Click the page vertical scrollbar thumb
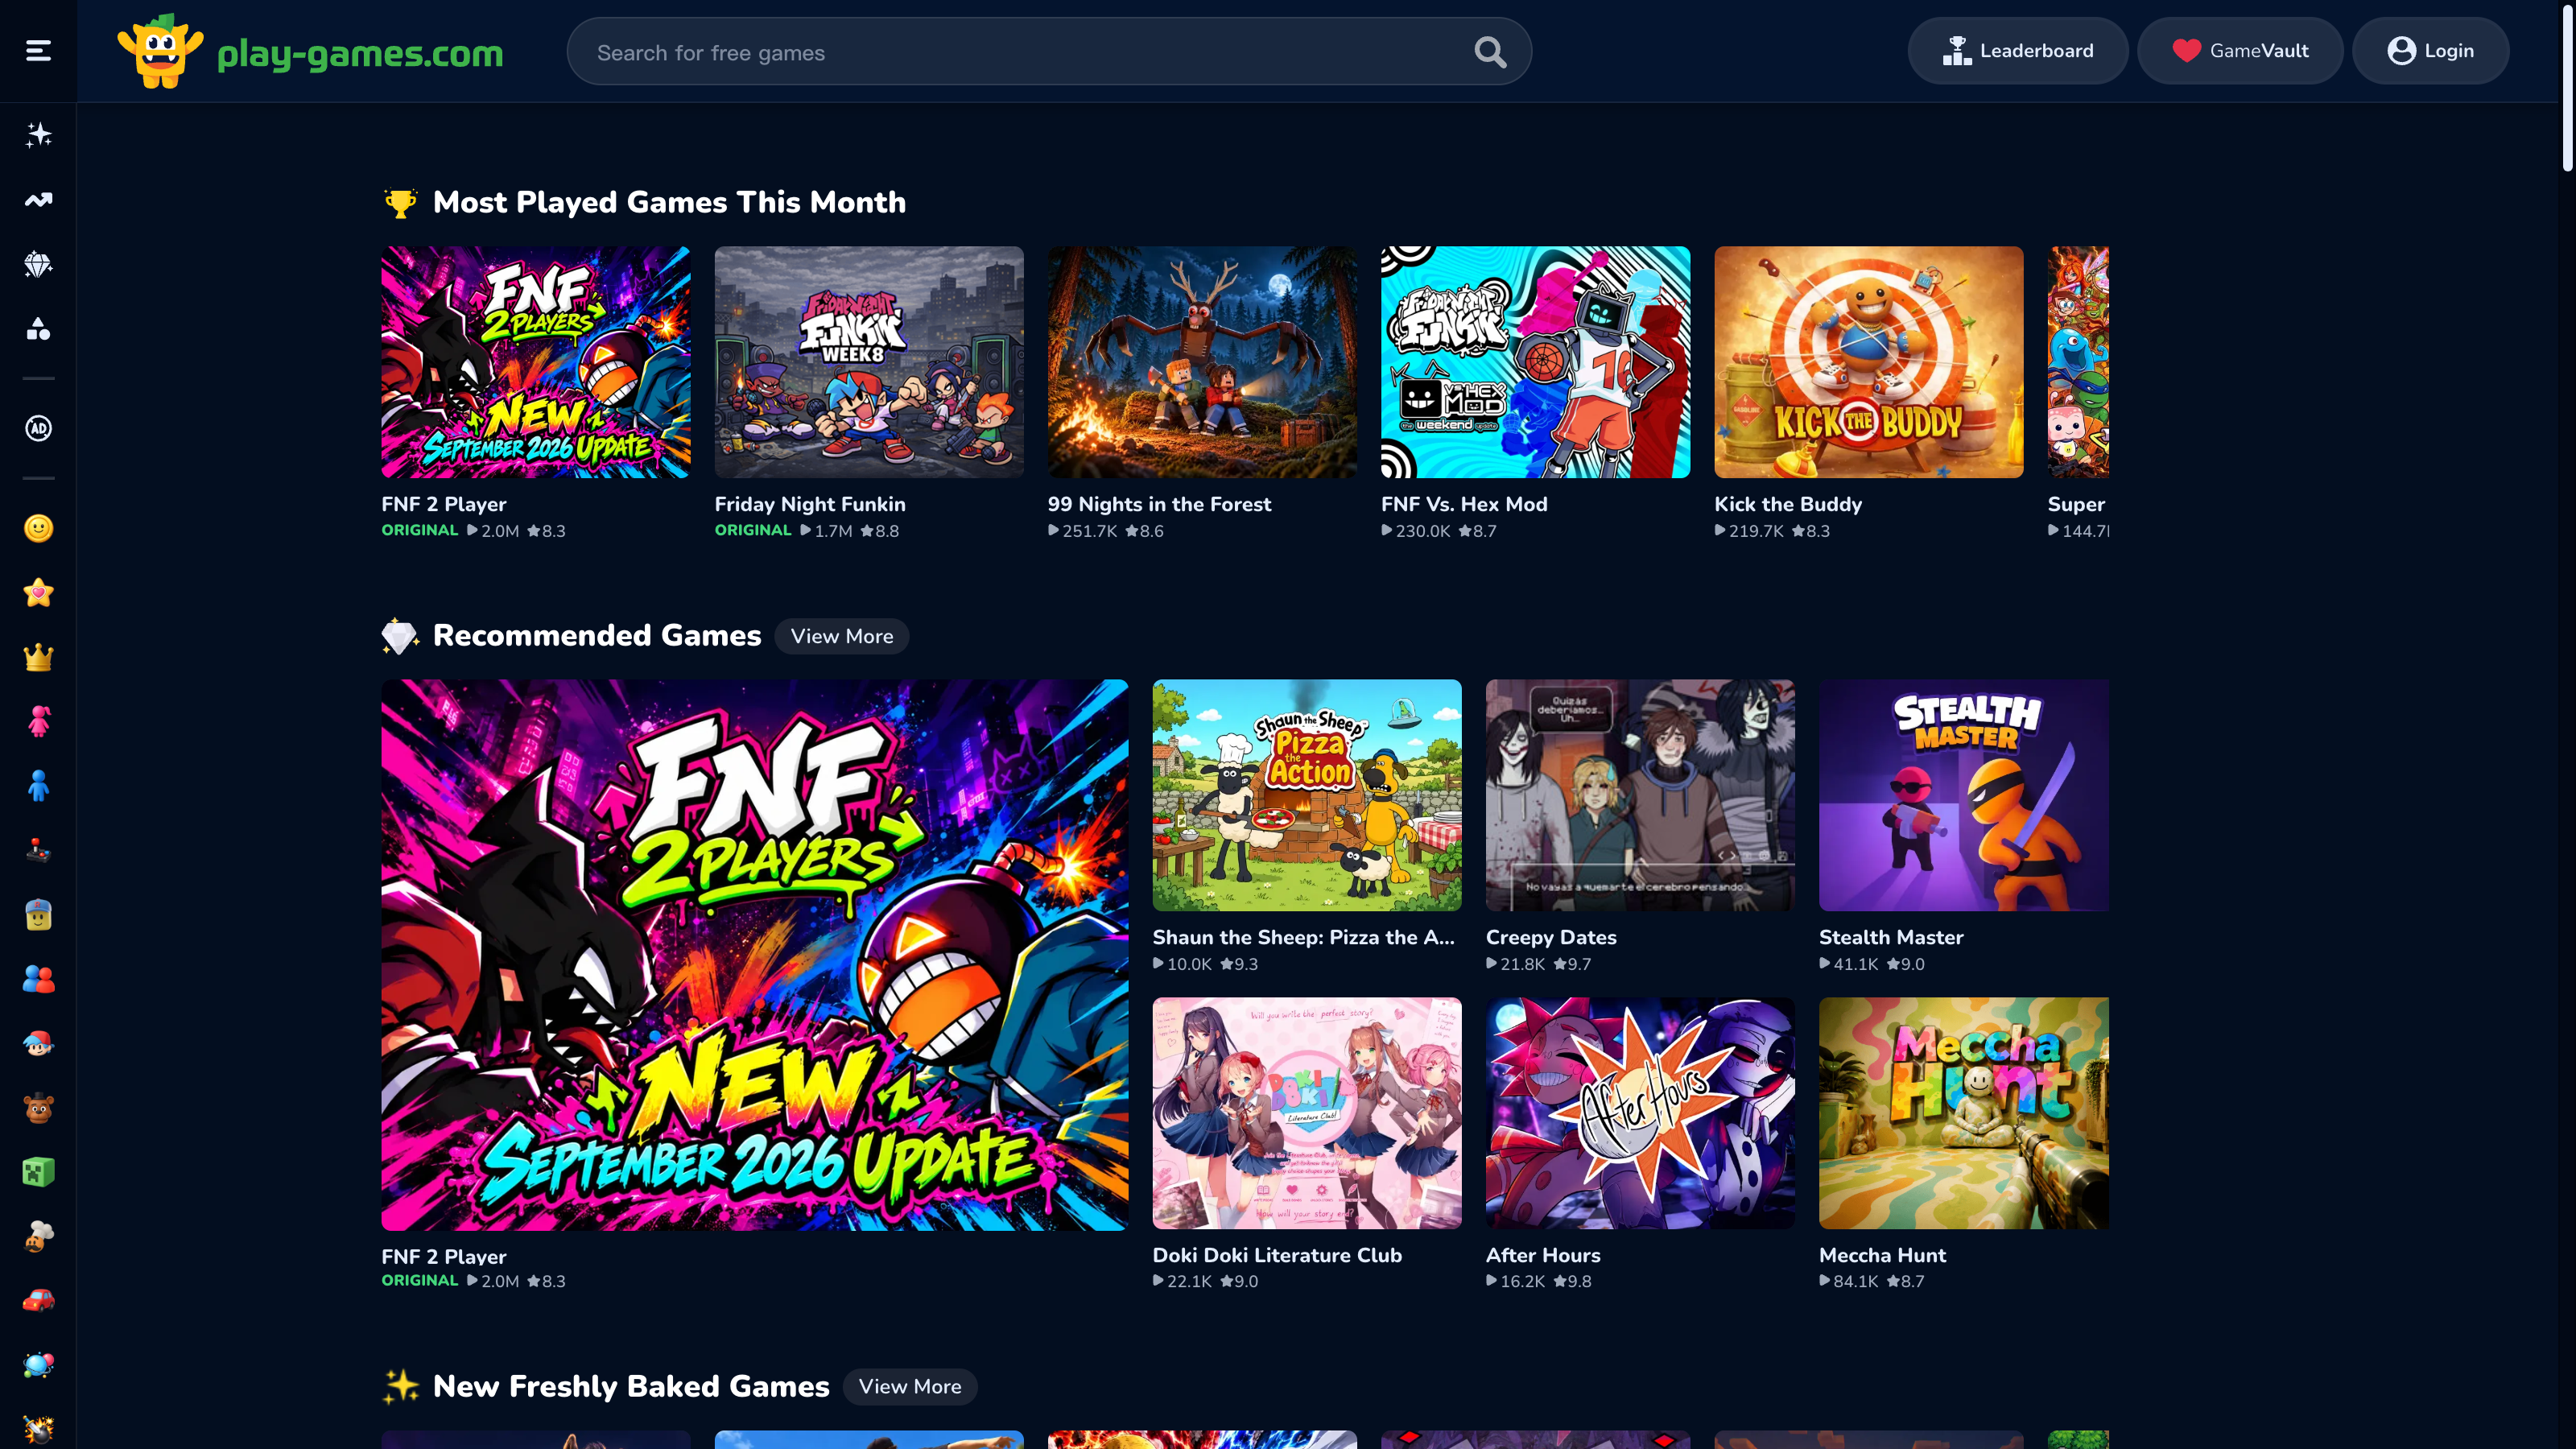 [2567, 86]
